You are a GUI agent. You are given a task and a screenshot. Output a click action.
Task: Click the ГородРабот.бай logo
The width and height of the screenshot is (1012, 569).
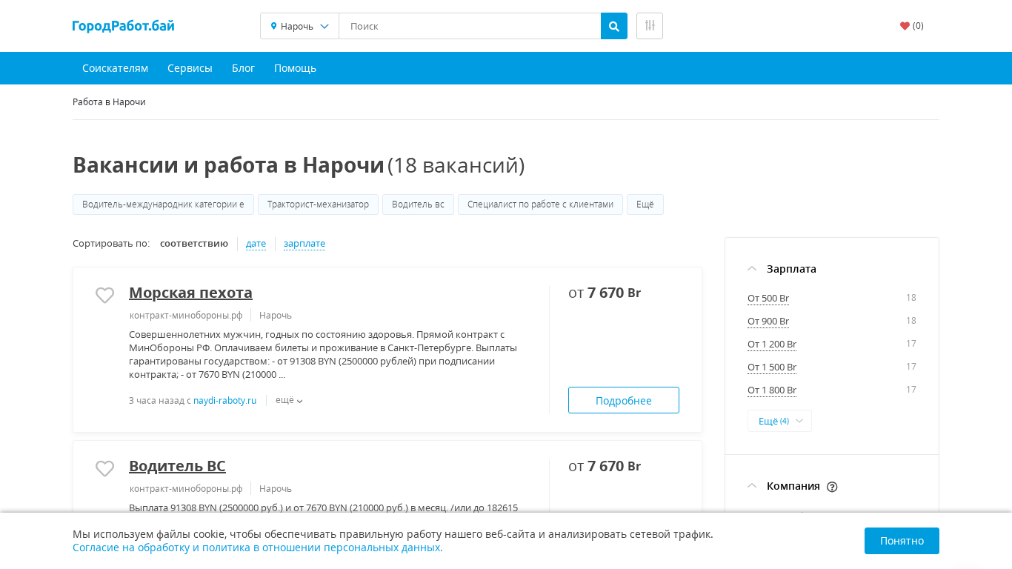tap(123, 26)
